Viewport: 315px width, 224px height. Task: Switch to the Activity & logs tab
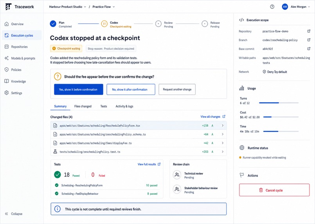(x=124, y=106)
